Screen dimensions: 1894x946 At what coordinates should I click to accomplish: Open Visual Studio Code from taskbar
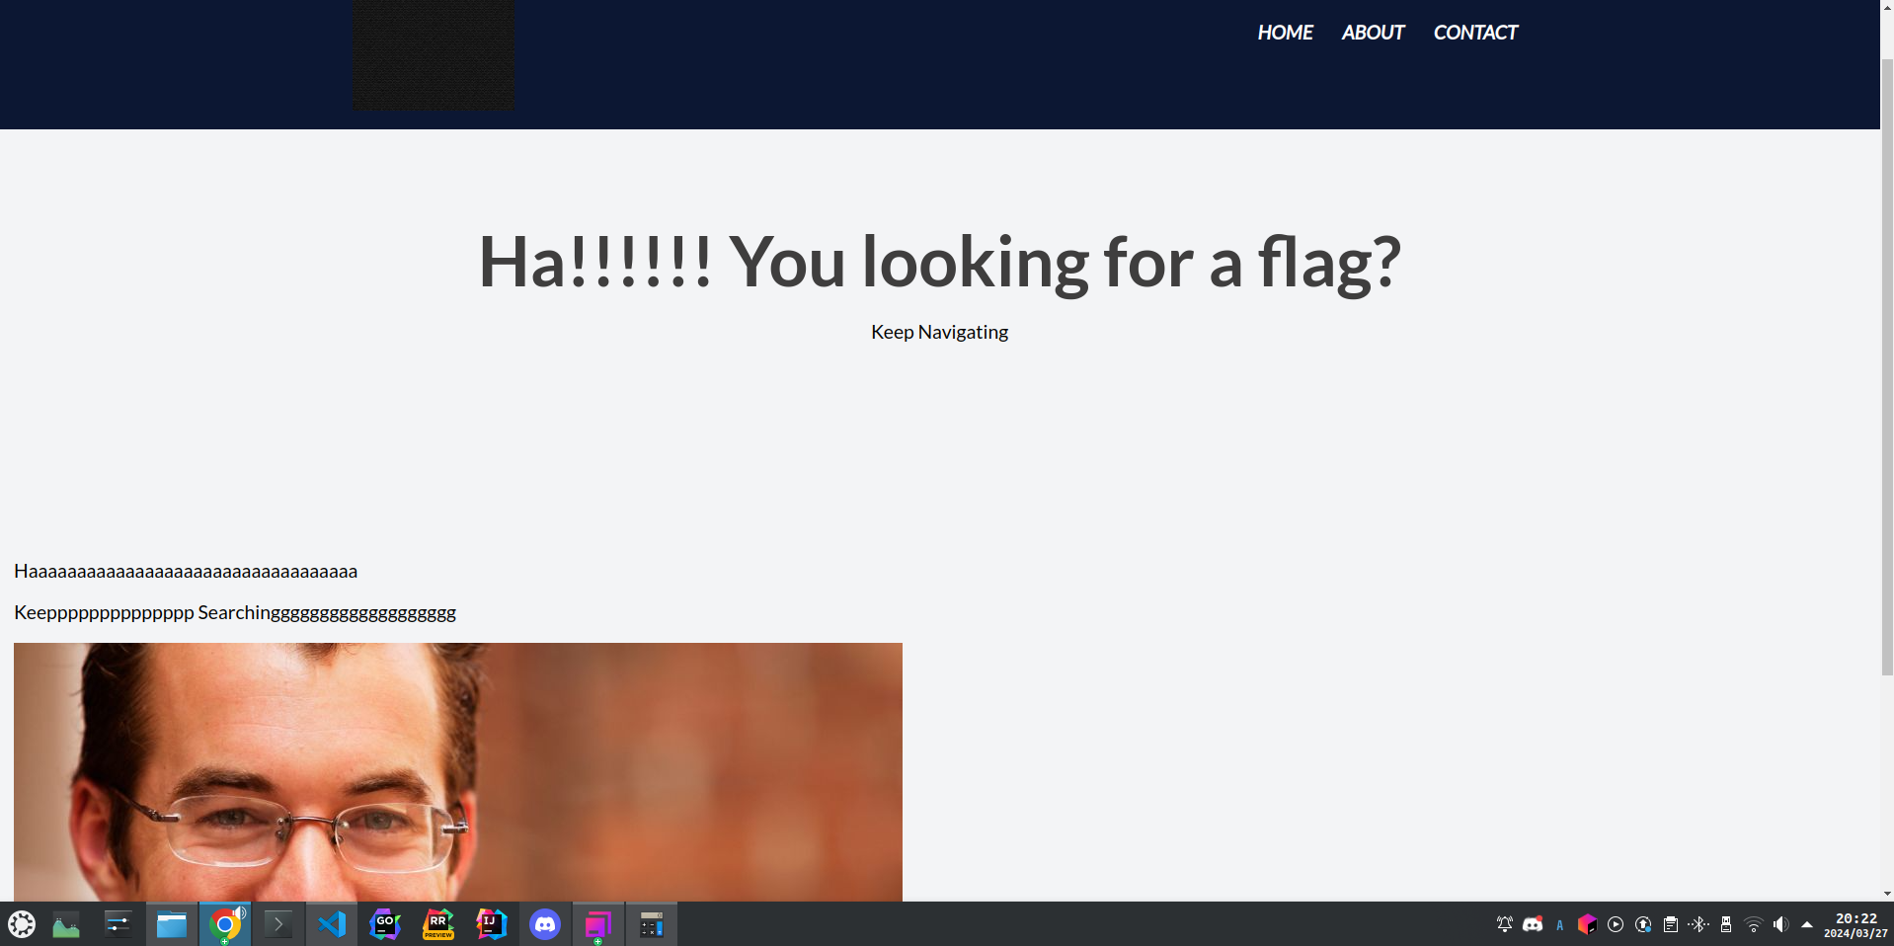coord(332,924)
